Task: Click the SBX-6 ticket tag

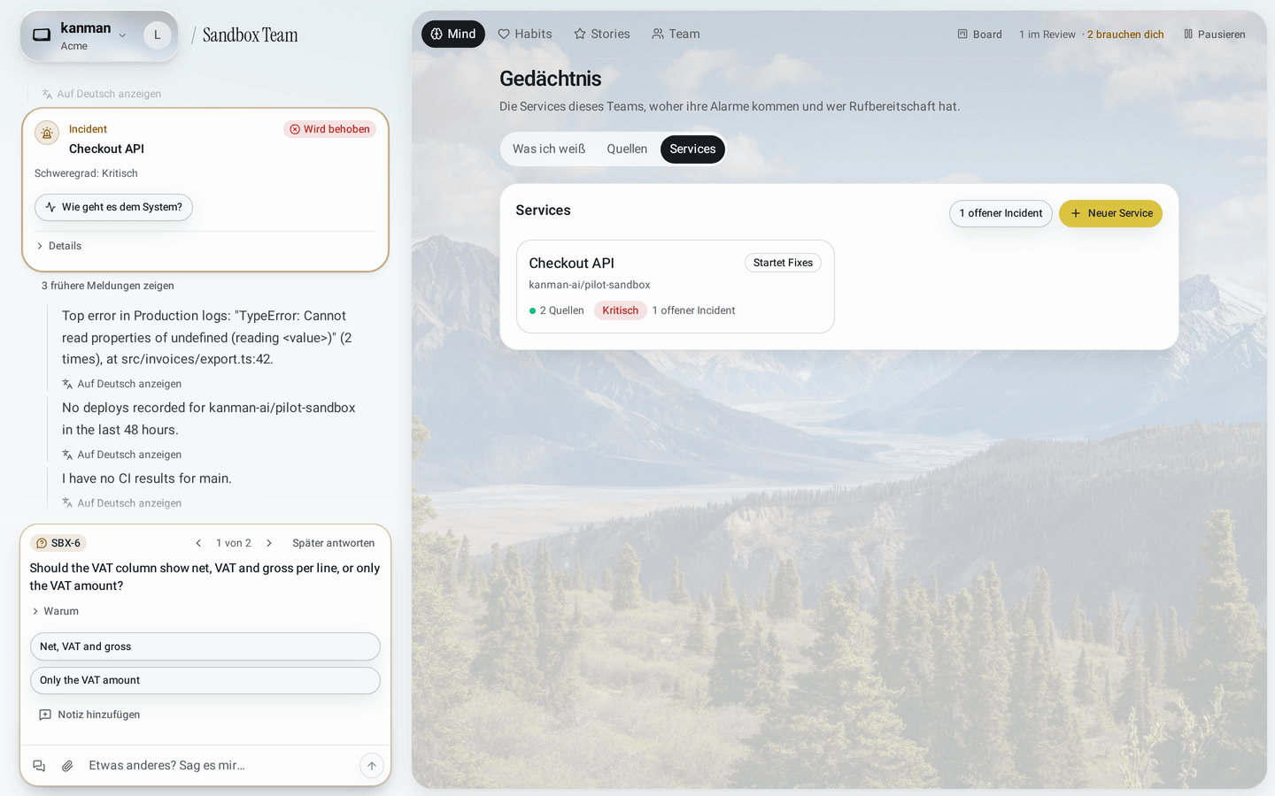Action: point(58,543)
